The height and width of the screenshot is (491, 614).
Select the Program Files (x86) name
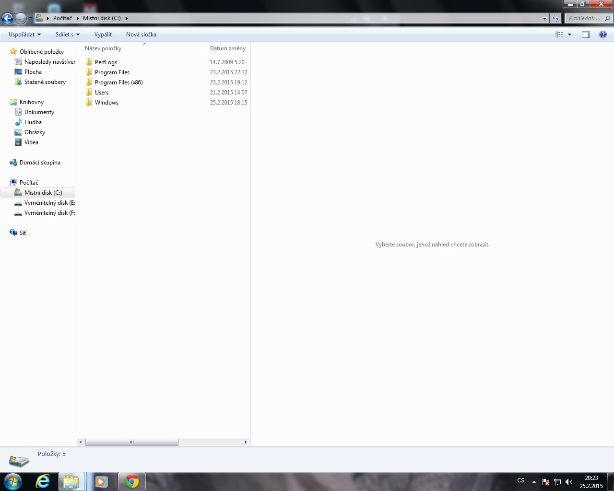[119, 82]
